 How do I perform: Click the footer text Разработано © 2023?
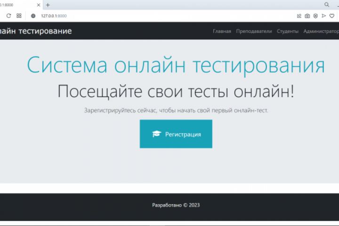point(176,205)
